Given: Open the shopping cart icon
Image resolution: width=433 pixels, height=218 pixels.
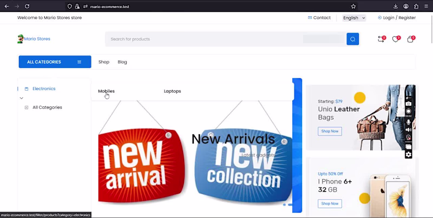Looking at the screenshot, I should point(410,39).
